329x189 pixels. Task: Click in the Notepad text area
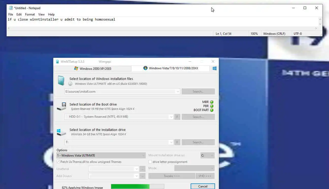click(x=162, y=22)
